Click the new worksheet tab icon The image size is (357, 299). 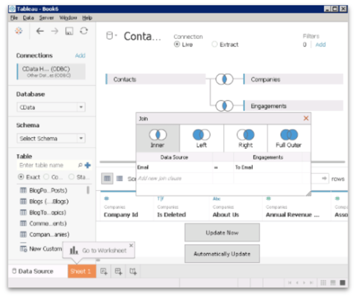[x=104, y=272]
